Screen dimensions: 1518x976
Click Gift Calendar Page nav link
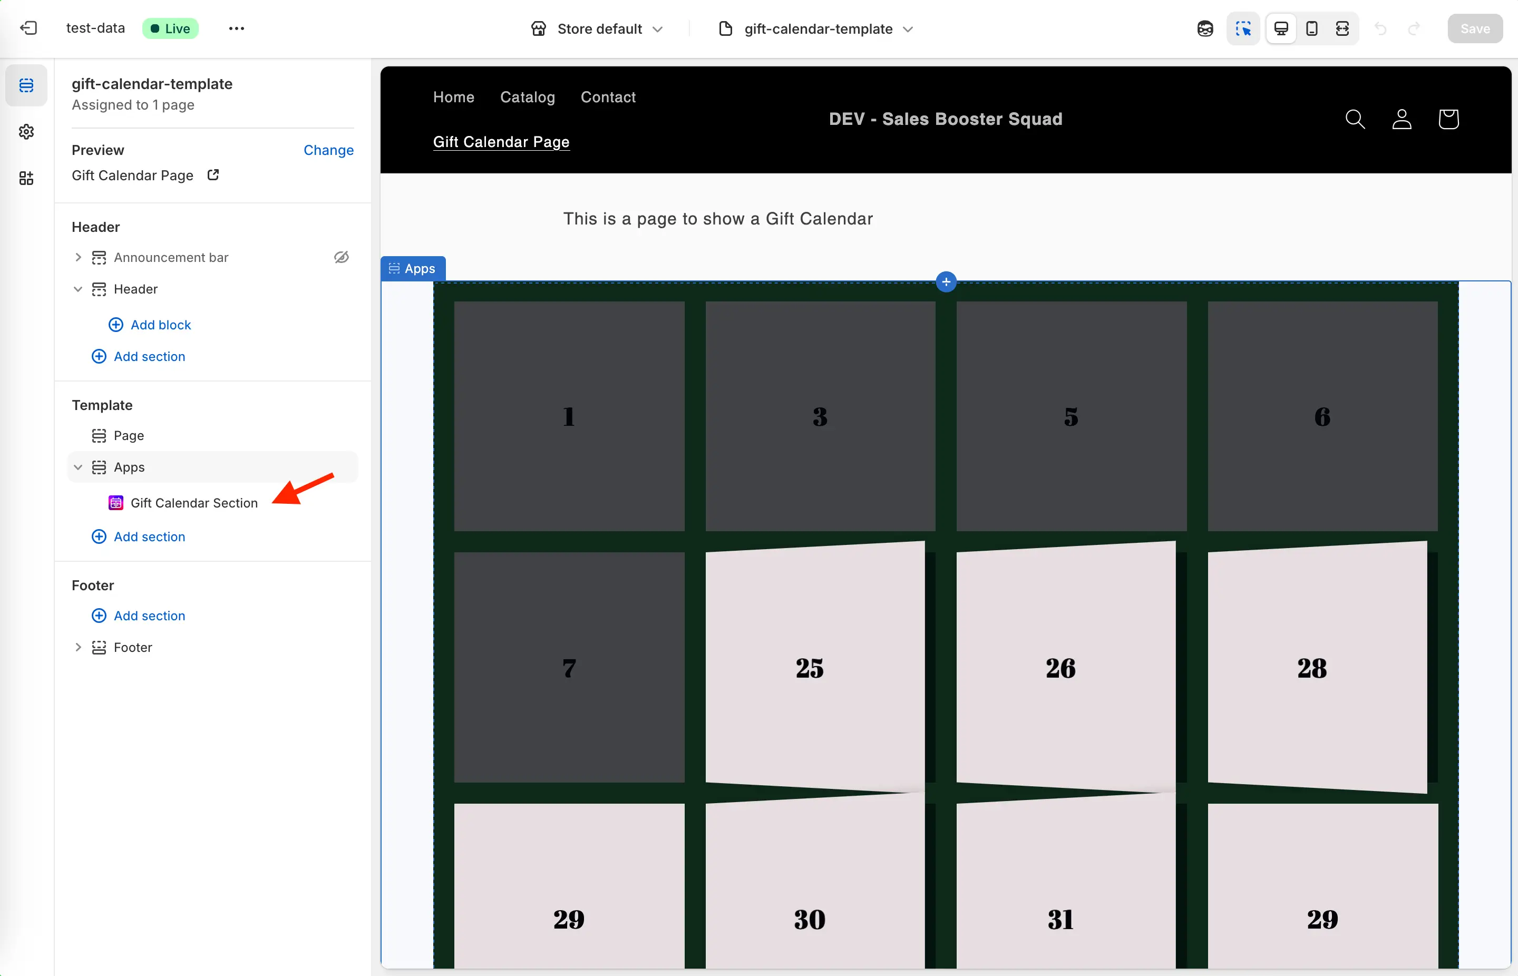501,142
